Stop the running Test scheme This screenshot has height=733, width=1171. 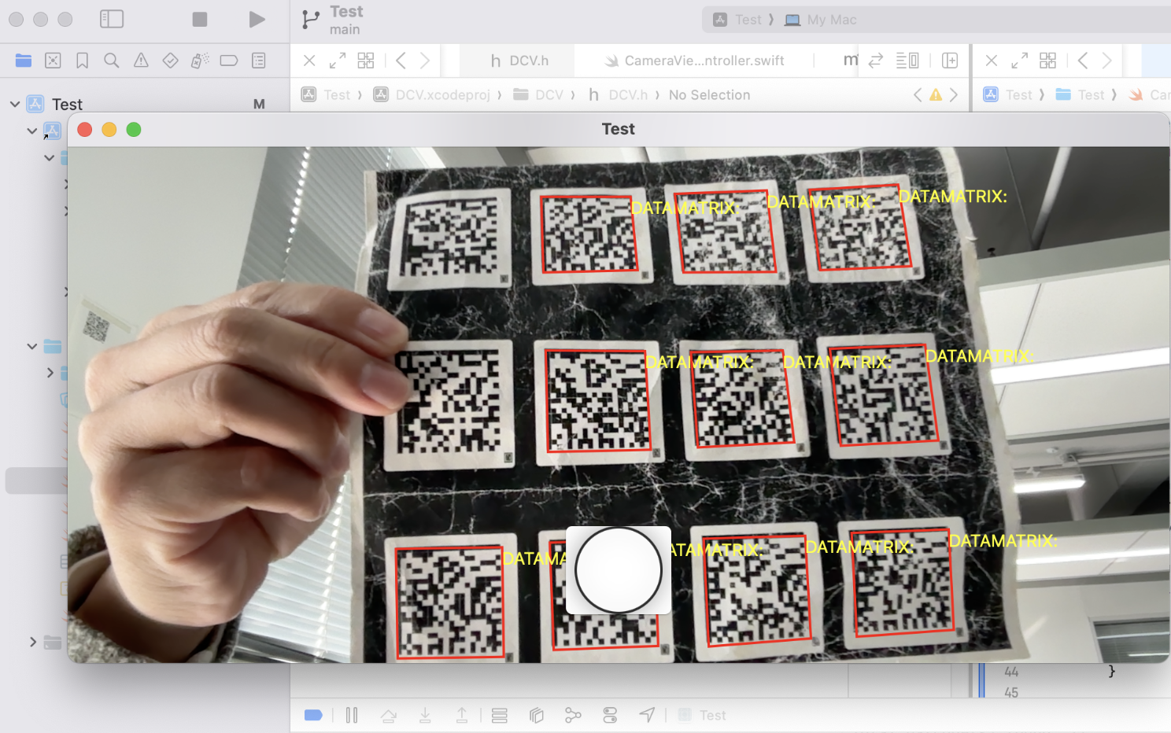(x=200, y=19)
